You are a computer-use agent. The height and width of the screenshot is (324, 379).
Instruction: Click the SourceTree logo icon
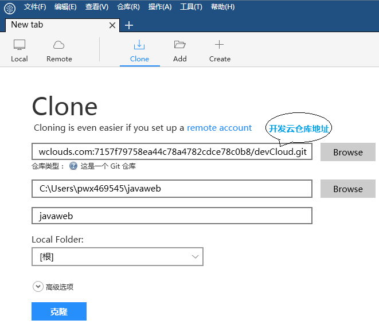coord(10,8)
